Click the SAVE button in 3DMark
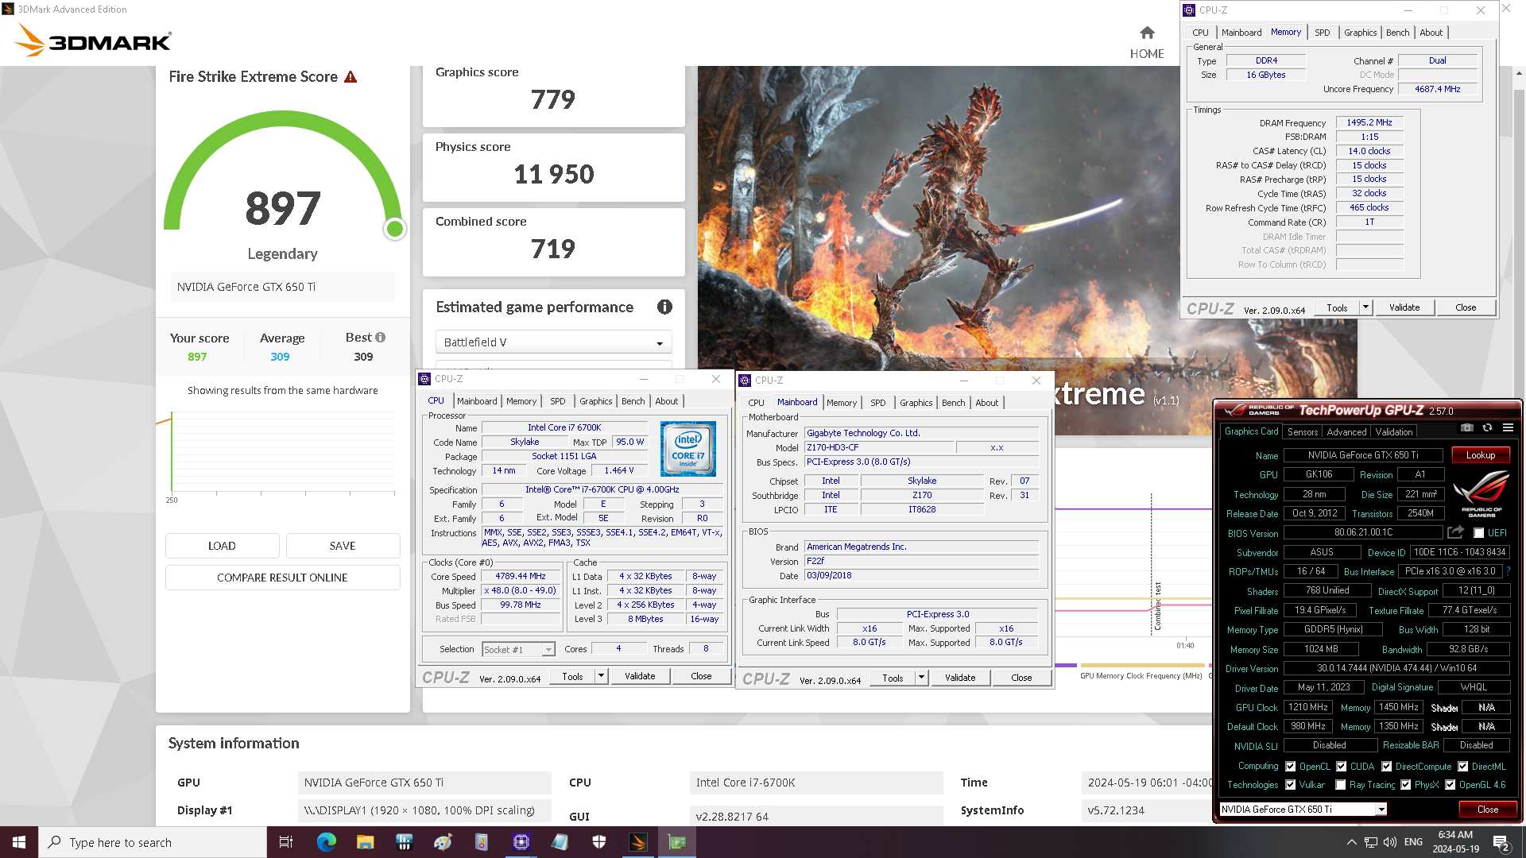This screenshot has width=1526, height=858. click(343, 546)
